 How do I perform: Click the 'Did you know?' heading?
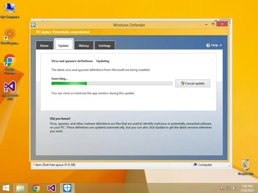click(60, 119)
